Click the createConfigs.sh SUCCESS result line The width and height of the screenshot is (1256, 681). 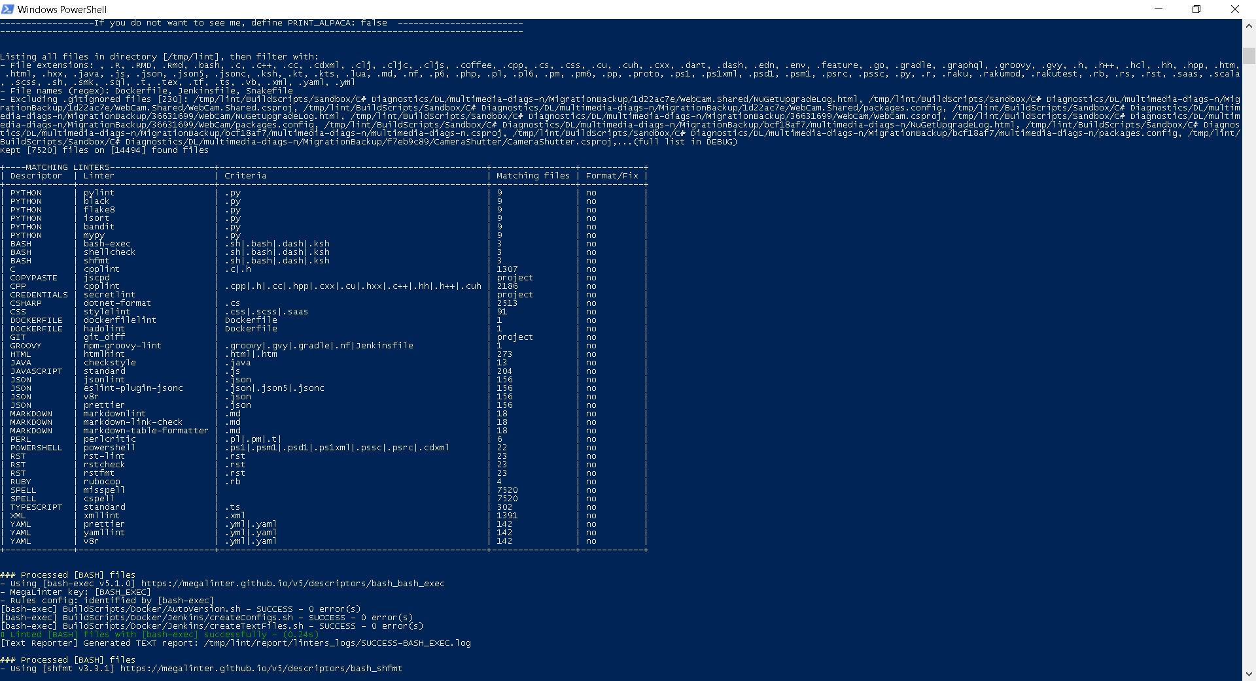coord(207,618)
